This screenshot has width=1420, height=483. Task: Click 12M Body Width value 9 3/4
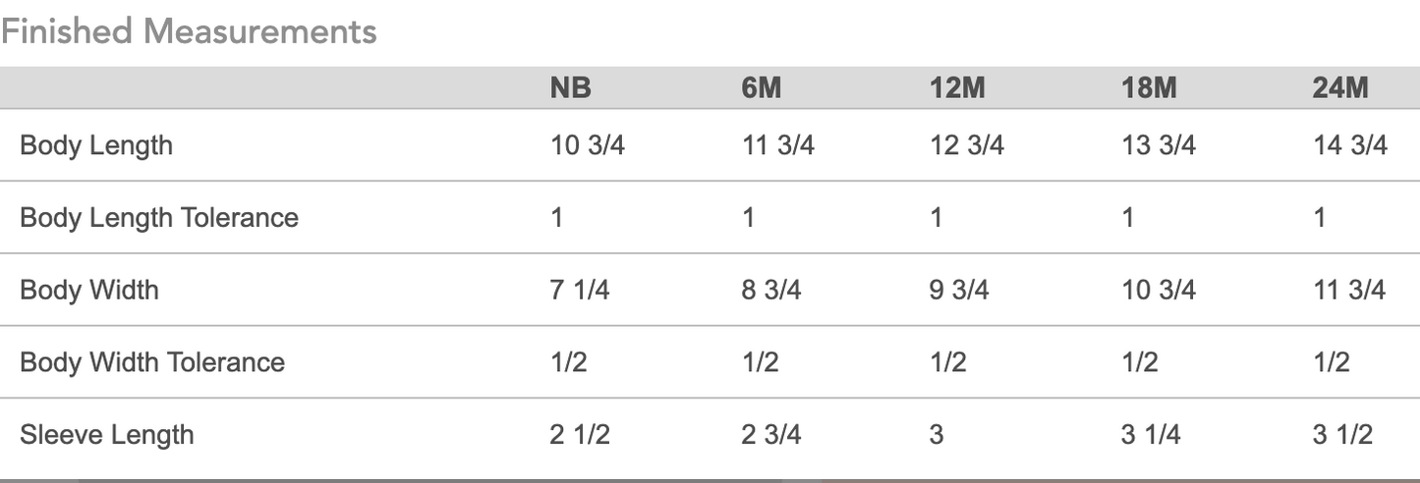coord(959,290)
